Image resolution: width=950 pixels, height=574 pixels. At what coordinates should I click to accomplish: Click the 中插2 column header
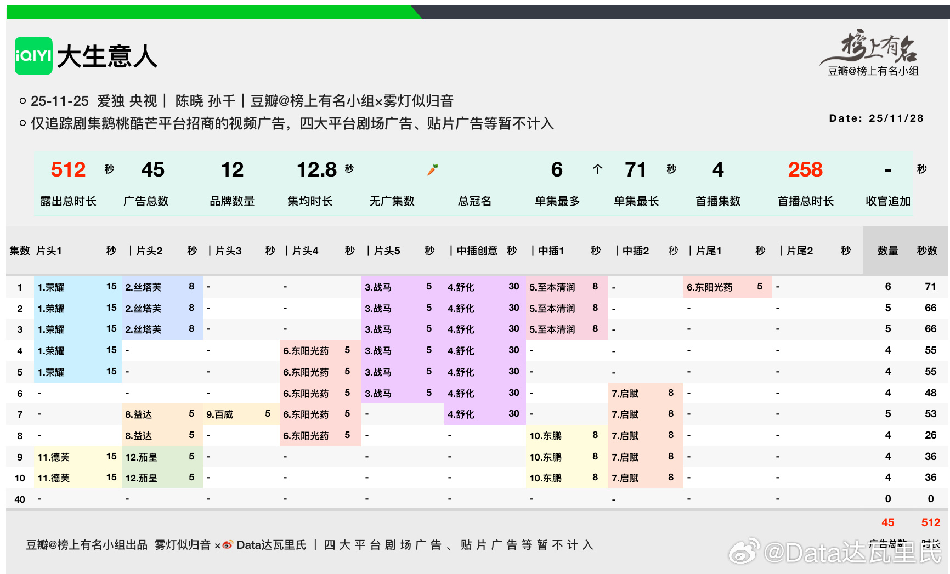click(x=636, y=251)
